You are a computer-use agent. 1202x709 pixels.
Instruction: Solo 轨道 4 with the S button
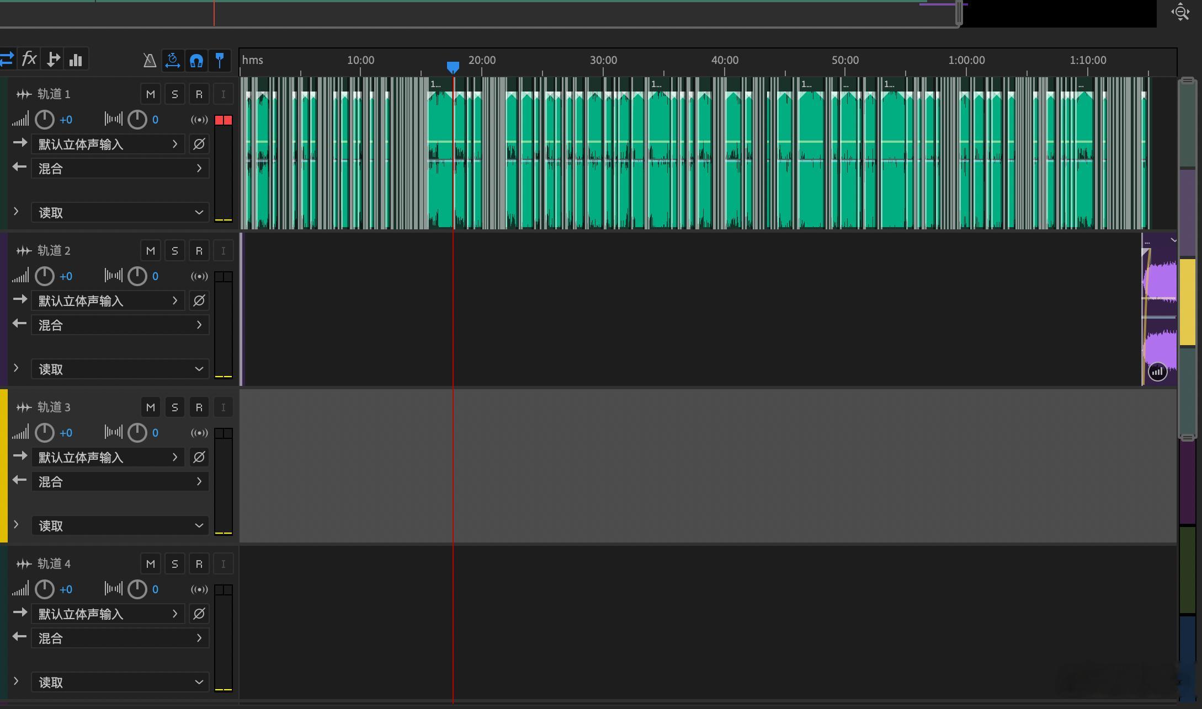[175, 564]
